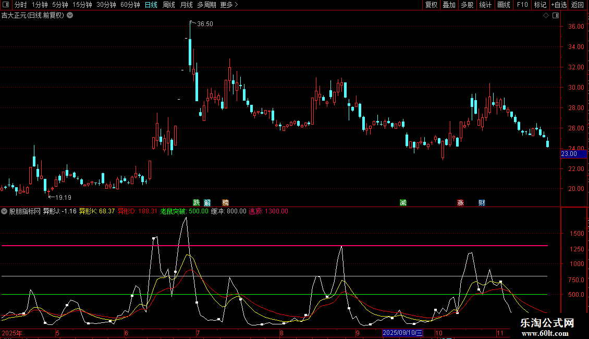The width and height of the screenshot is (589, 339).
Task: Click the orange 榜 event marker
Action: 225,202
